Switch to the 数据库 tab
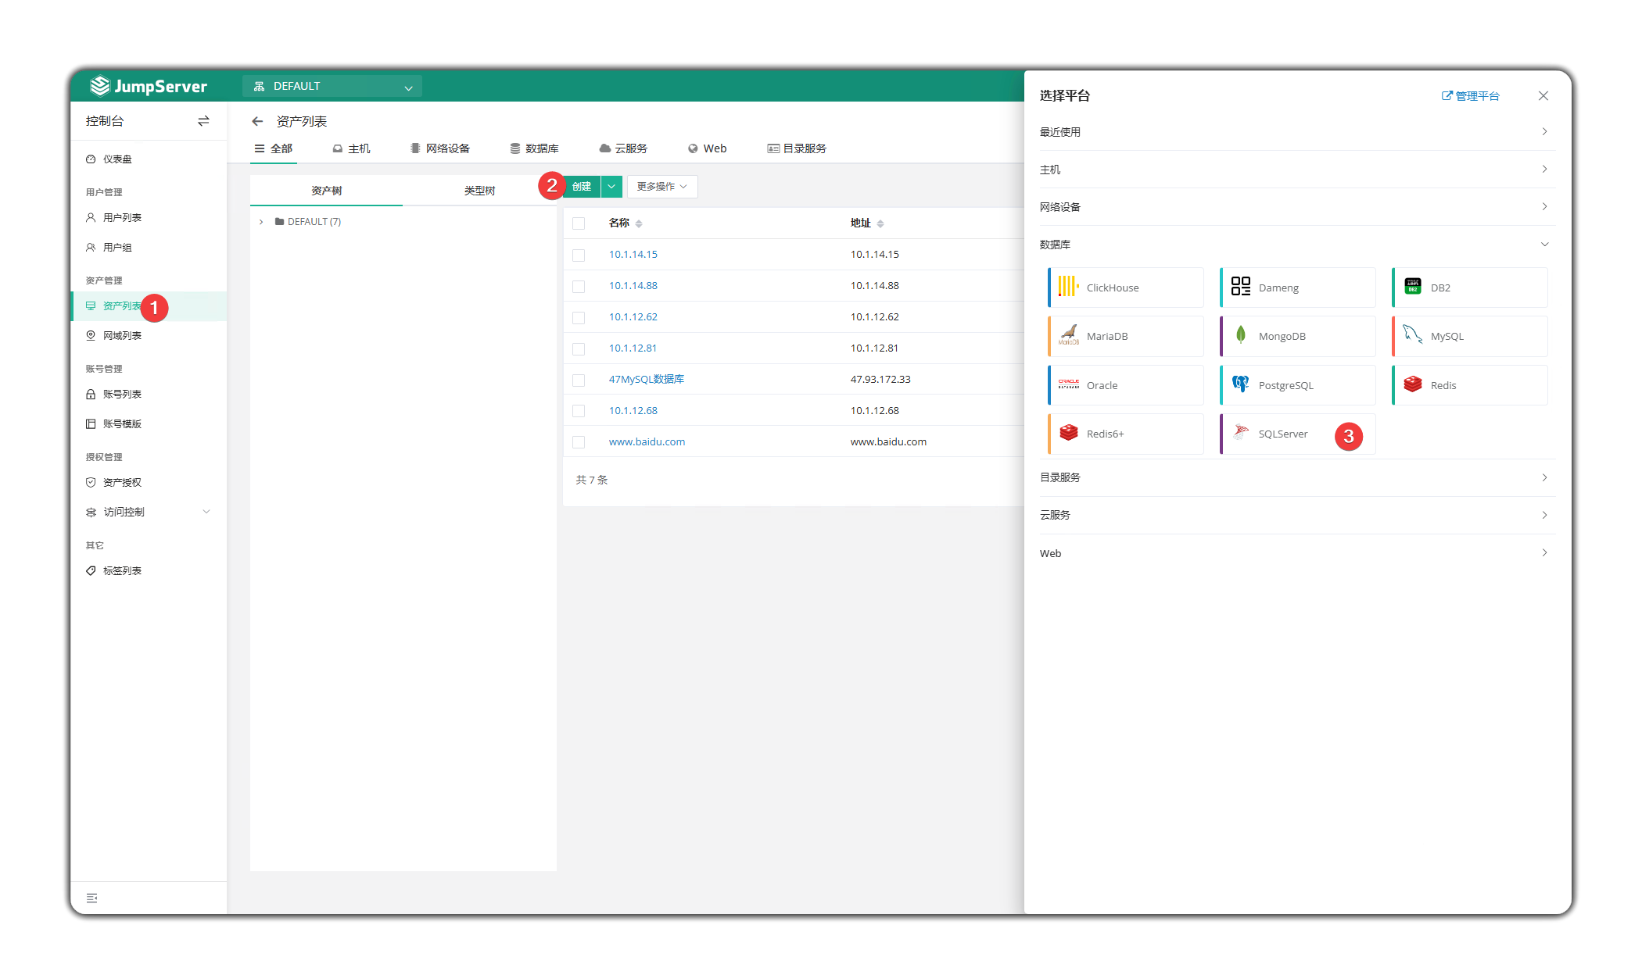Viewport: 1642px width, 961px height. pyautogui.click(x=534, y=148)
